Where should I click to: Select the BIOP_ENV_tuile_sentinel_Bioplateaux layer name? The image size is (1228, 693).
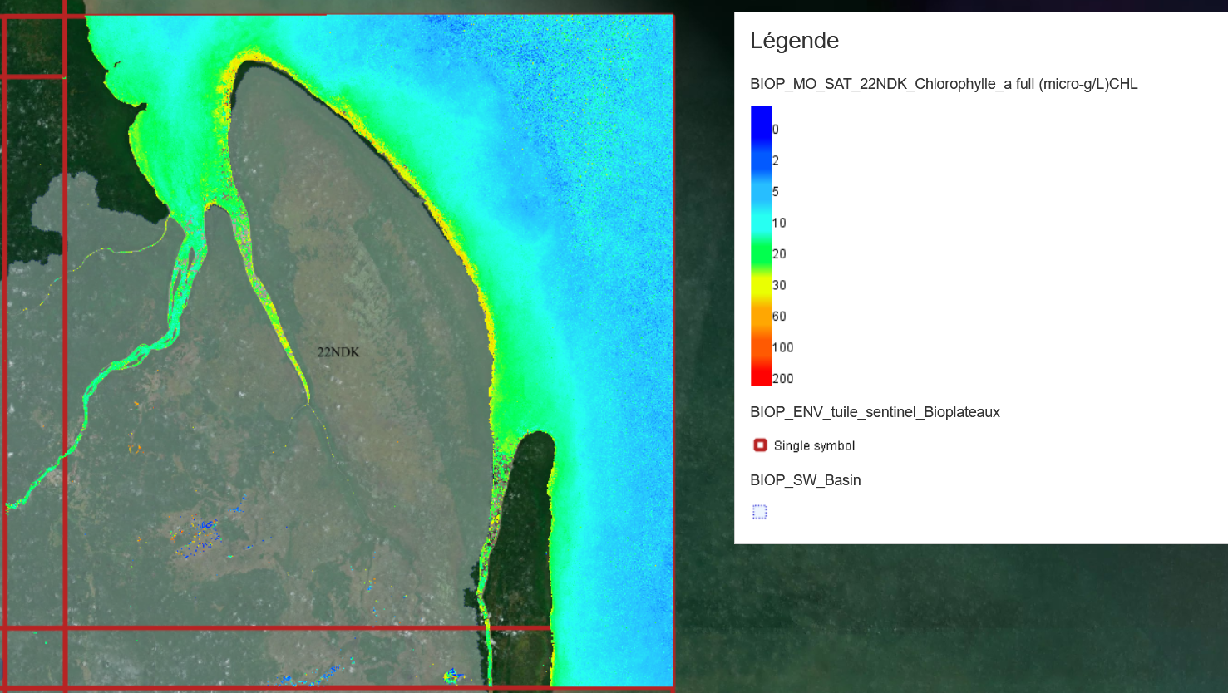(875, 412)
